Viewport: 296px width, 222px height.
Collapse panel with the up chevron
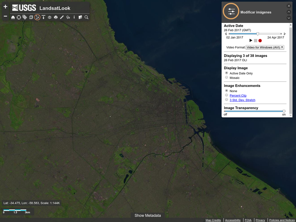pyautogui.click(x=289, y=12)
